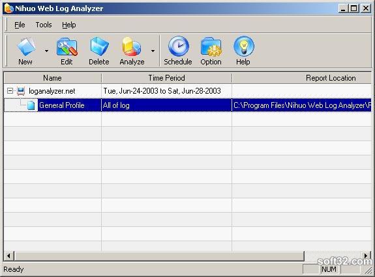
Task: Click the loganalyzer.net computer icon
Action: (x=21, y=91)
